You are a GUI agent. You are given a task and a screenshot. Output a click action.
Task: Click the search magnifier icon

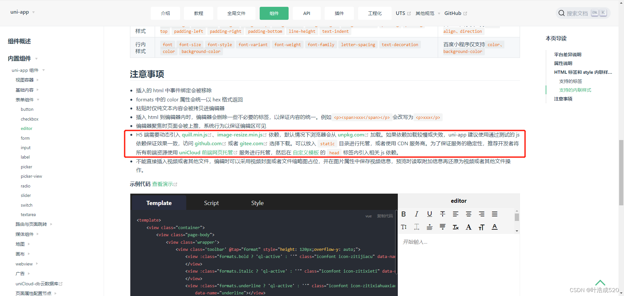pos(561,13)
